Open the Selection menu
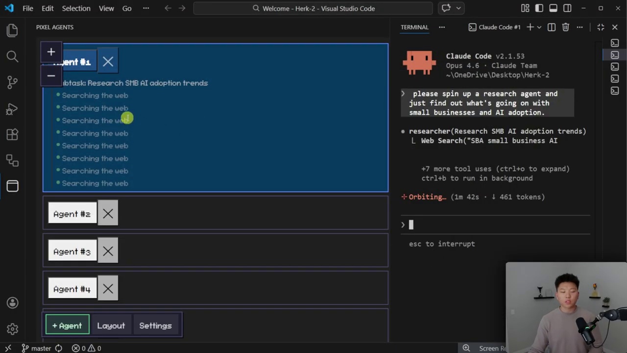 tap(76, 8)
